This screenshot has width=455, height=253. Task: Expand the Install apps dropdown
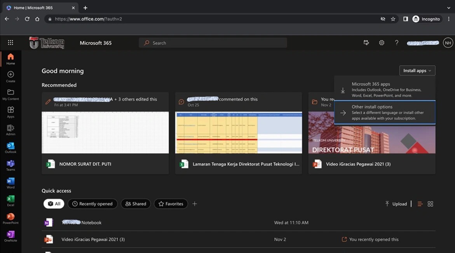(417, 70)
